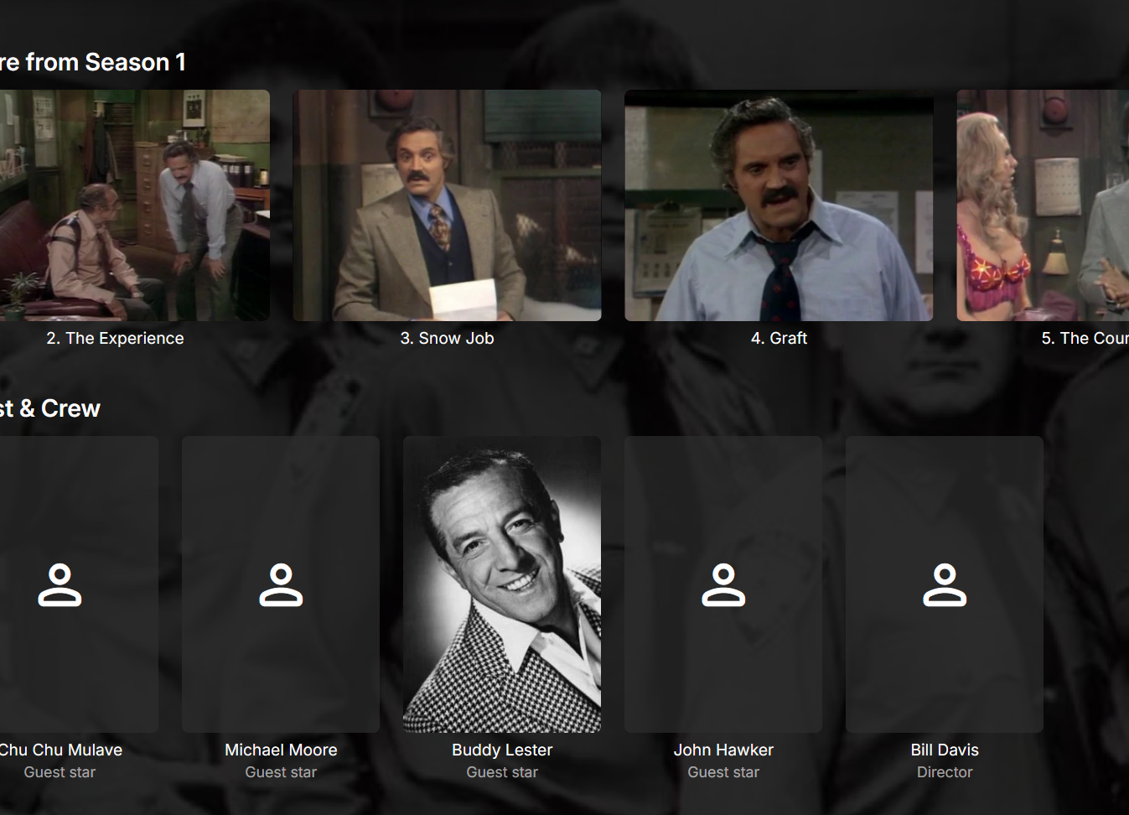Open the '4. Graft' episode title

point(779,338)
